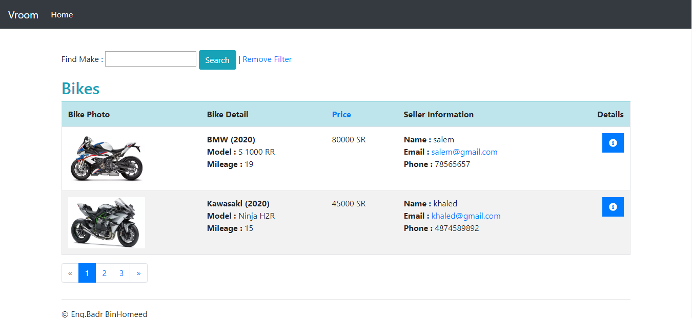Viewport: 692px width, 318px height.
Task: Select Home in the navigation bar
Action: (x=62, y=14)
